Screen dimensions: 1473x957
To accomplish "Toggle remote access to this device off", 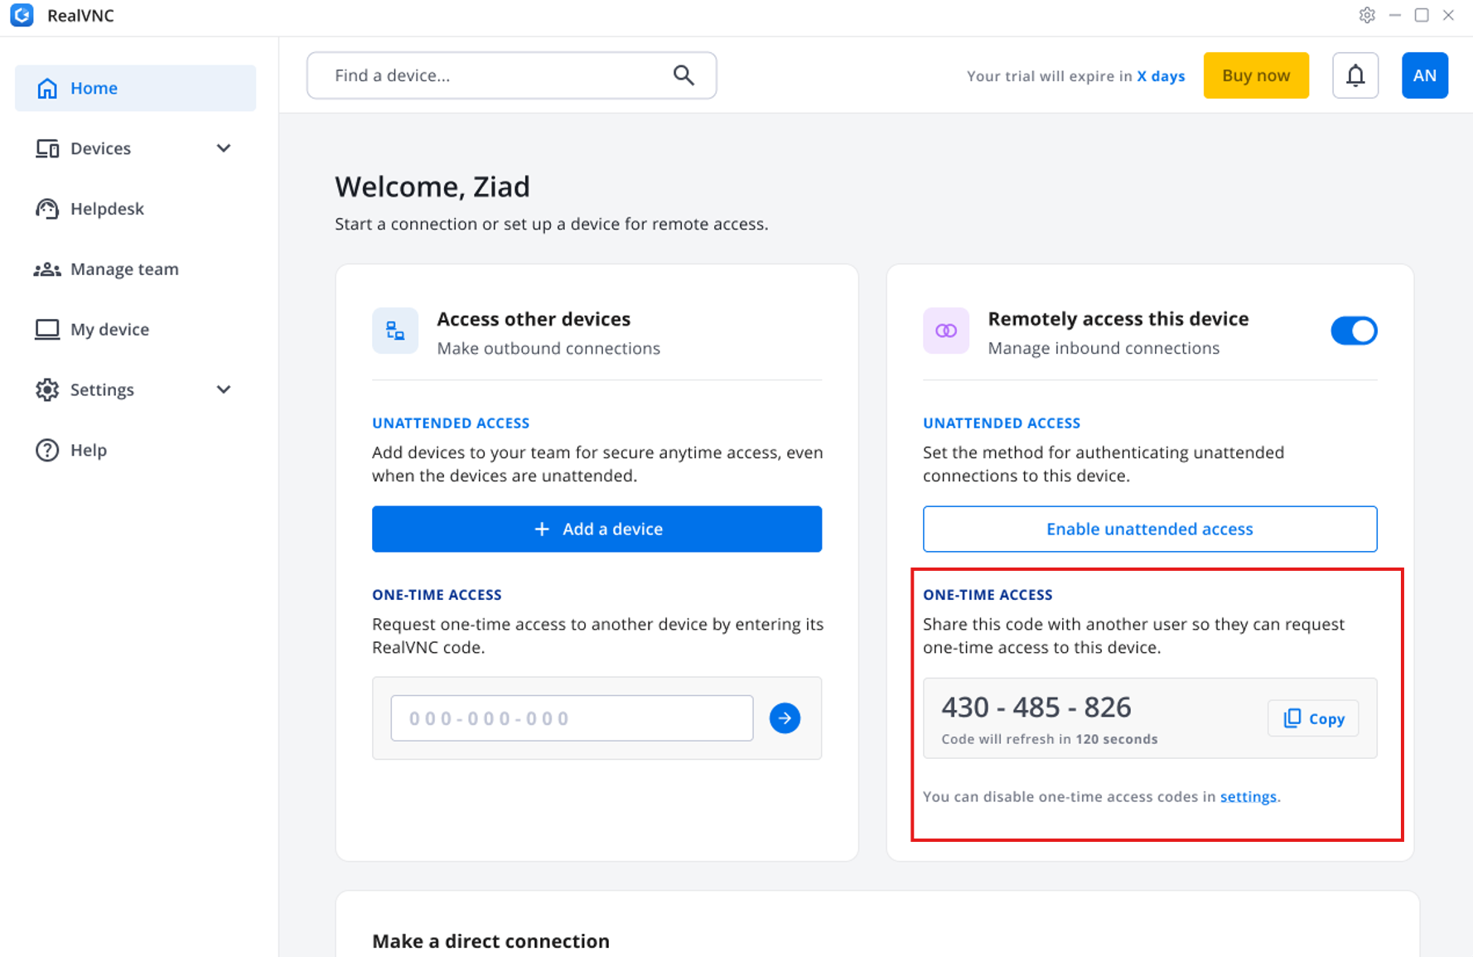I will (x=1354, y=331).
